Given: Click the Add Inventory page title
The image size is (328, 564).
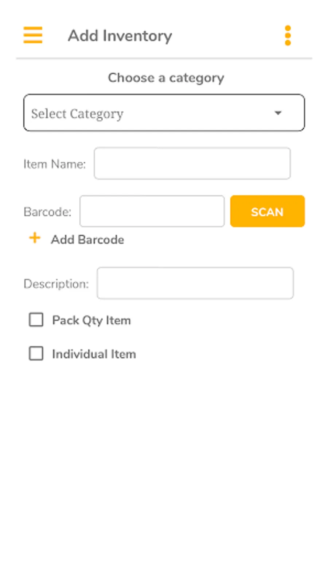Looking at the screenshot, I should pos(120,36).
